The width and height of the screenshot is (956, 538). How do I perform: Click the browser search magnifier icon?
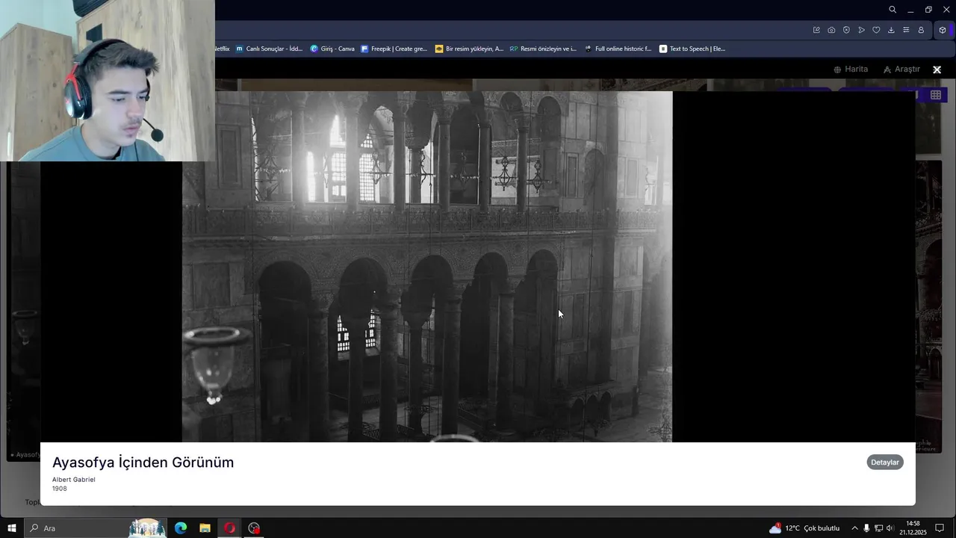pos(893,10)
